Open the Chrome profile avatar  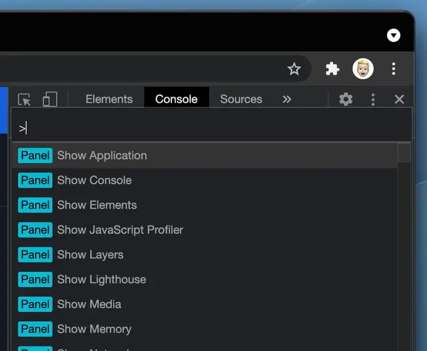point(363,69)
